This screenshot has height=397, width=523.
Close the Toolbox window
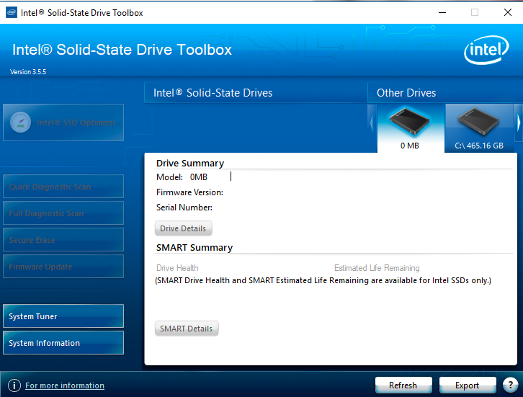point(508,13)
